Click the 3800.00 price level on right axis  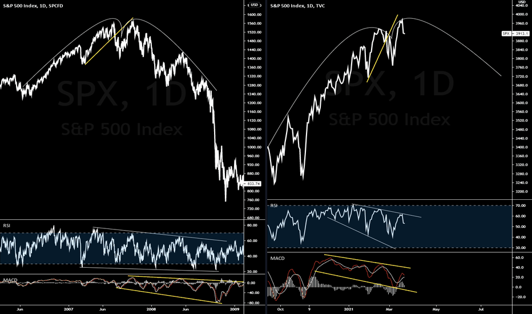522,59
